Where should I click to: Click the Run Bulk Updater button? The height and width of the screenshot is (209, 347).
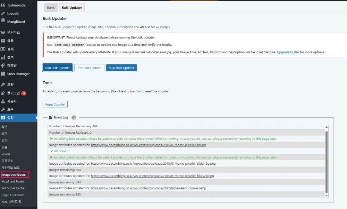[x=57, y=68]
